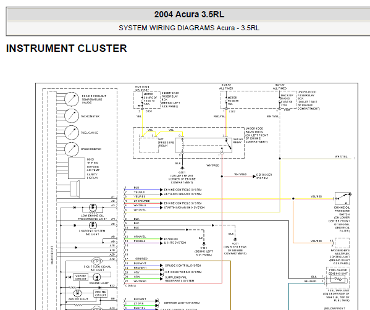Click the 'INSTRUMENT CLUSTER' heading
The image size is (370, 310).
tap(66, 48)
